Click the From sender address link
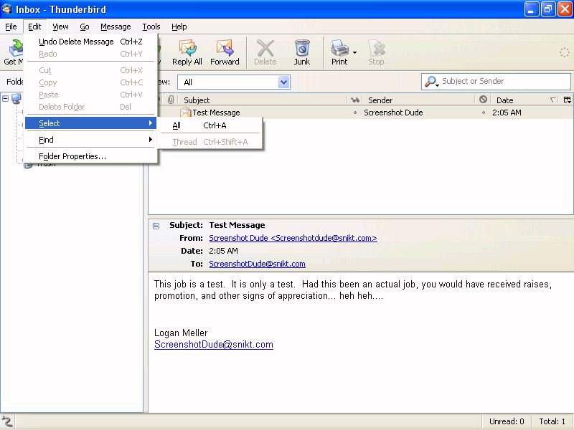 tap(293, 238)
